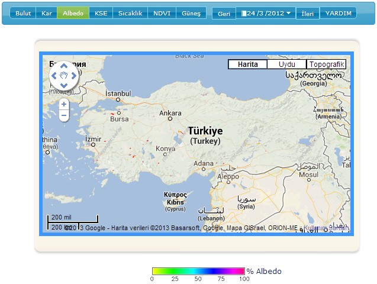Open the NDVI layer tab
The width and height of the screenshot is (377, 284).
(x=161, y=13)
